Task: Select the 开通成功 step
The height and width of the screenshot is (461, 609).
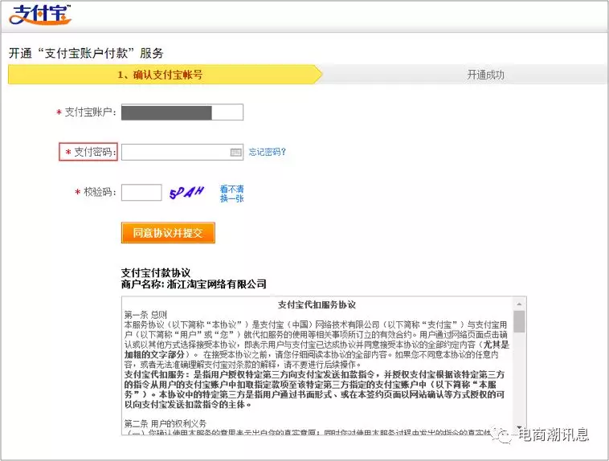Action: (485, 75)
